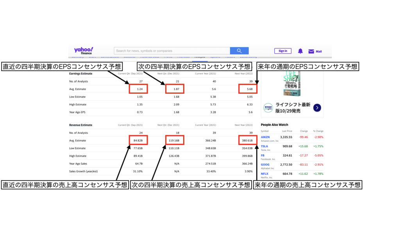Image resolution: width=400 pixels, height=225 pixels.
Task: Open notifications via the bell icon
Action: point(300,51)
